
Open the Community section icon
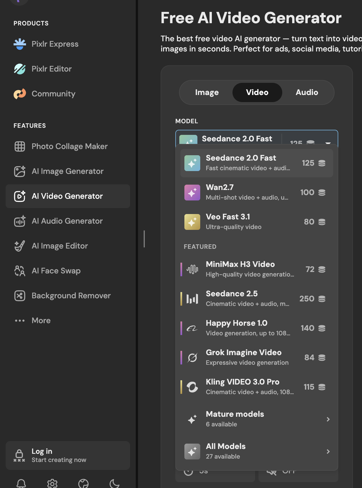(20, 94)
